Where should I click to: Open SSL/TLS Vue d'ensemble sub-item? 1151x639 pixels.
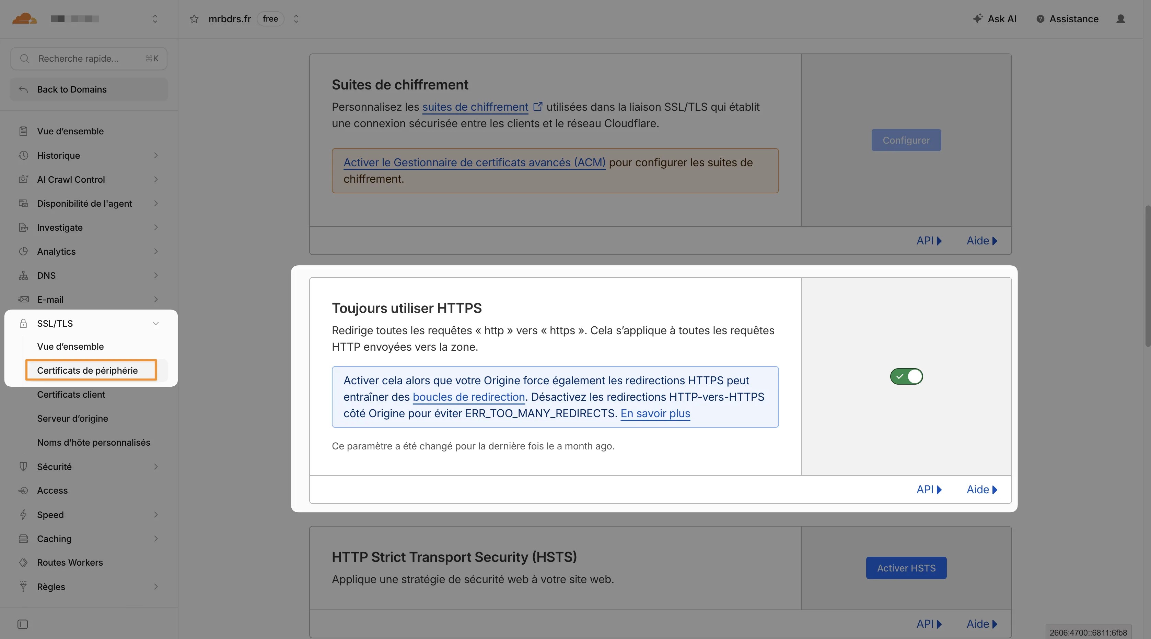(70, 346)
